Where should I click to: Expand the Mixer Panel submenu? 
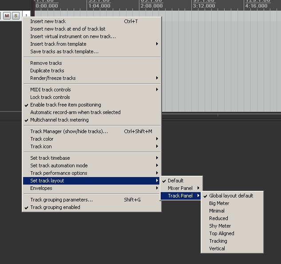(181, 188)
